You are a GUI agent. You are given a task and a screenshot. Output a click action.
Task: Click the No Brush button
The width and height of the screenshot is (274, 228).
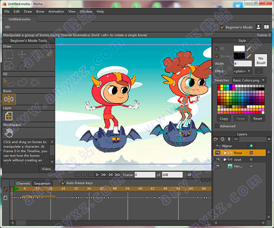click(x=260, y=61)
